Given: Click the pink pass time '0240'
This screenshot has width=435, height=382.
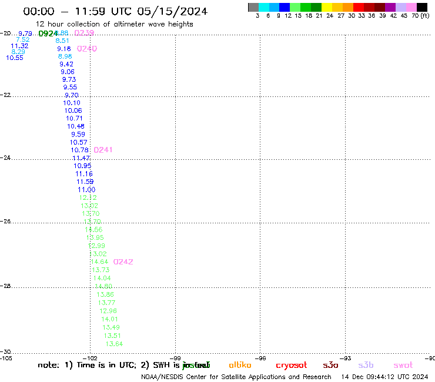Looking at the screenshot, I should (x=87, y=49).
